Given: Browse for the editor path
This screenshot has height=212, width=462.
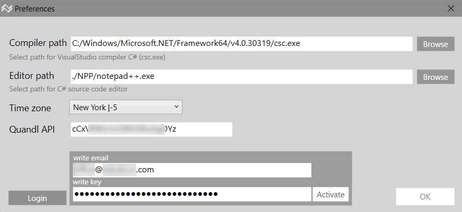Looking at the screenshot, I should [435, 77].
